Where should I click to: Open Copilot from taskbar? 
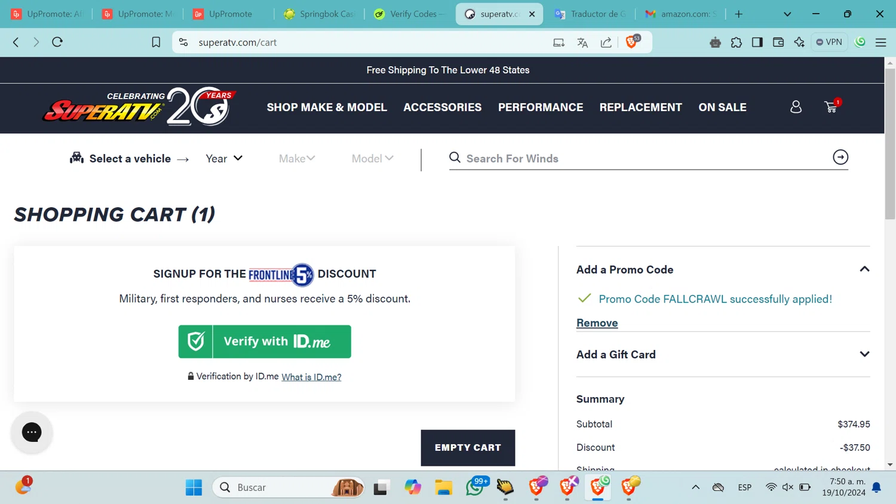pyautogui.click(x=412, y=487)
